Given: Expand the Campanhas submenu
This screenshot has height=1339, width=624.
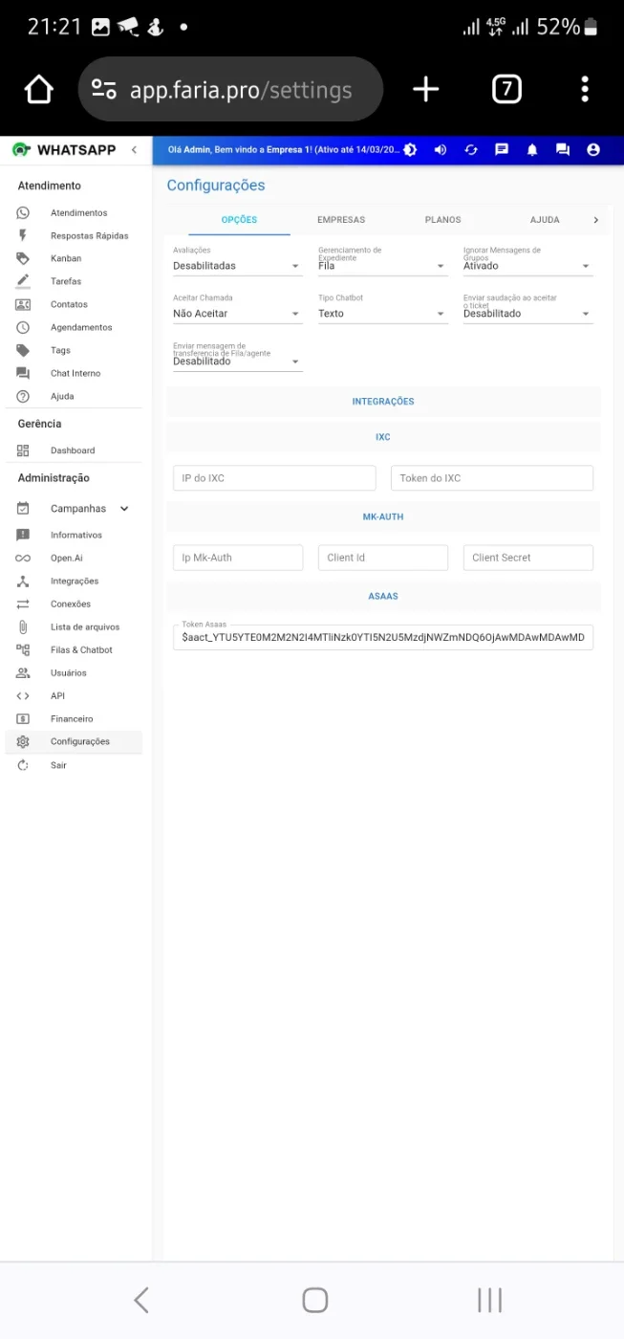Looking at the screenshot, I should point(75,509).
